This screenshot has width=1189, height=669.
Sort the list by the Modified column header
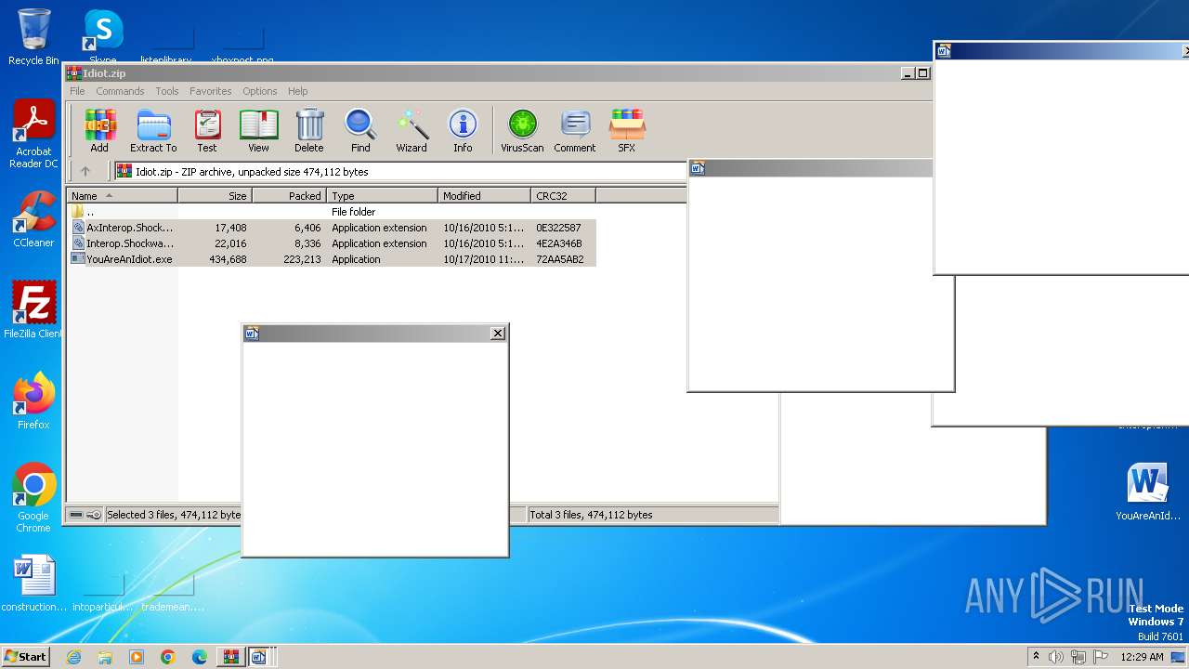click(x=484, y=196)
